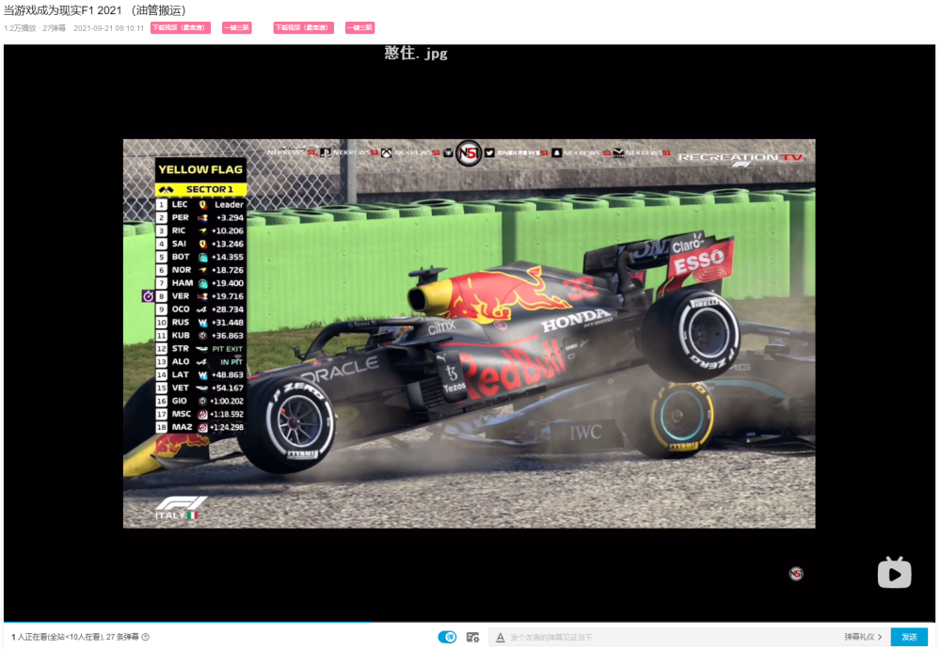
Task: Click the 1 人正在看 viewer count text
Action: pos(28,637)
